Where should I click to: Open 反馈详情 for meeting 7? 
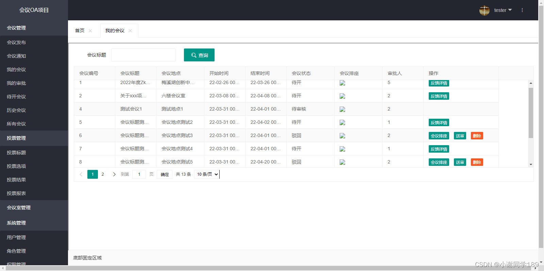point(439,149)
